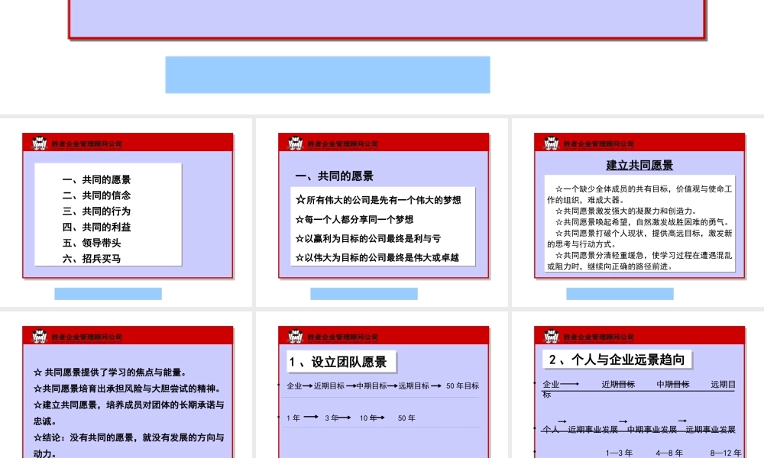Click the '1—3 年' label

[x=620, y=453]
